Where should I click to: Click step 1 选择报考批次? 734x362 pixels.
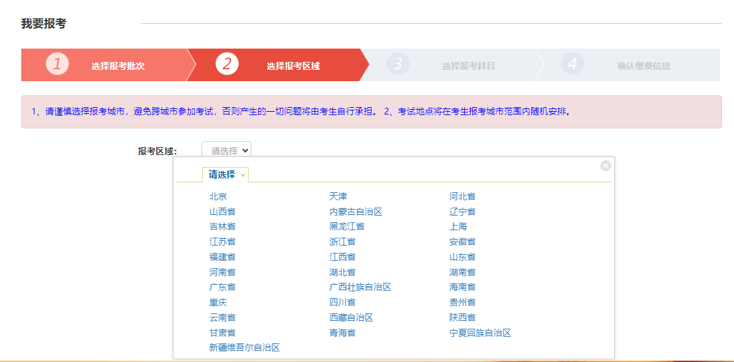(x=118, y=66)
